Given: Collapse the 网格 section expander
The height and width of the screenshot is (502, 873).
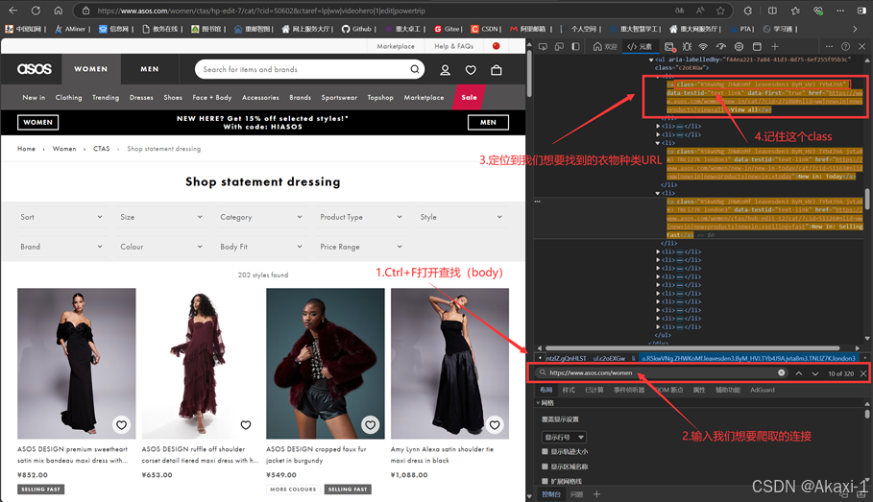Looking at the screenshot, I should tap(539, 403).
